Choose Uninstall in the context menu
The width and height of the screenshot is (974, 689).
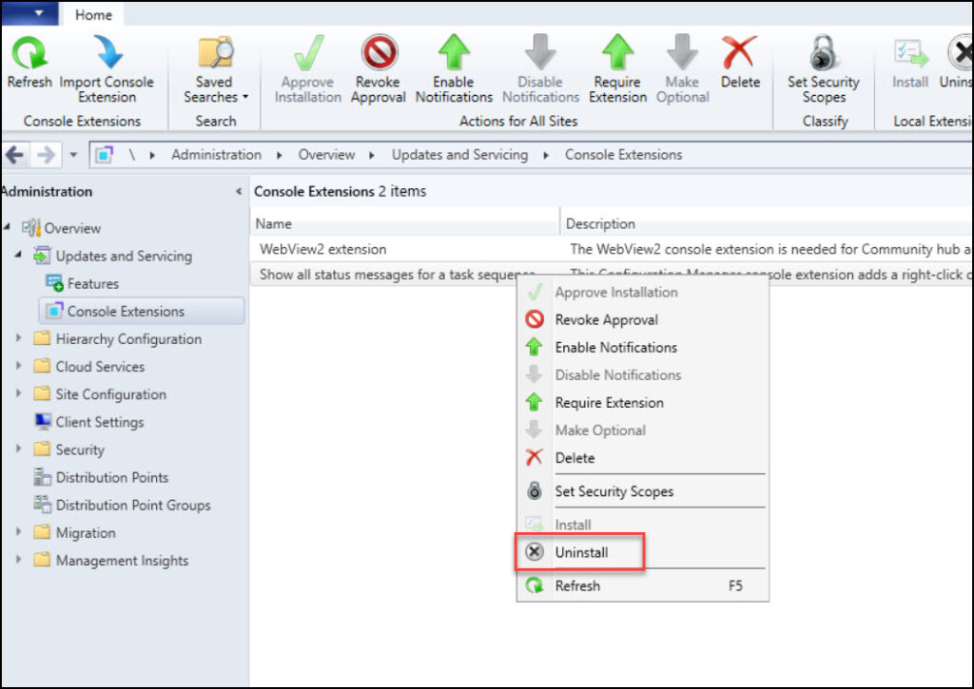(x=643, y=552)
